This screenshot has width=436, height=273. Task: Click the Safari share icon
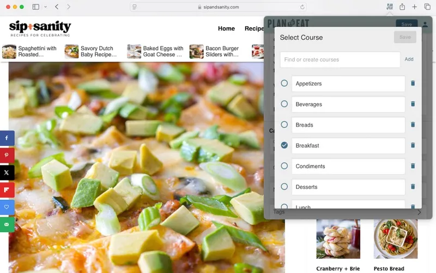pyautogui.click(x=402, y=7)
